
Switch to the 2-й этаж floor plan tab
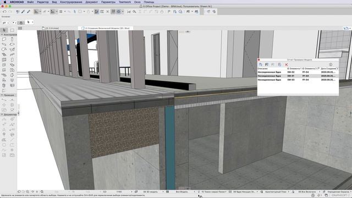pyautogui.click(x=51, y=28)
